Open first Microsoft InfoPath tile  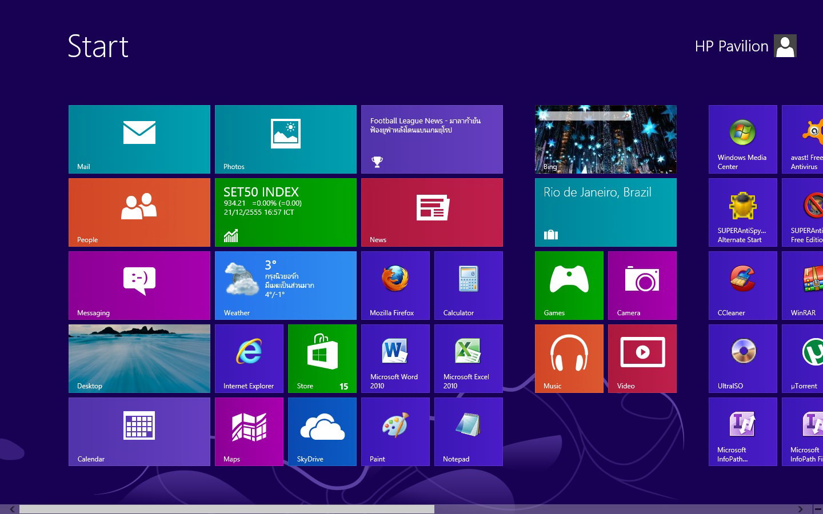743,432
